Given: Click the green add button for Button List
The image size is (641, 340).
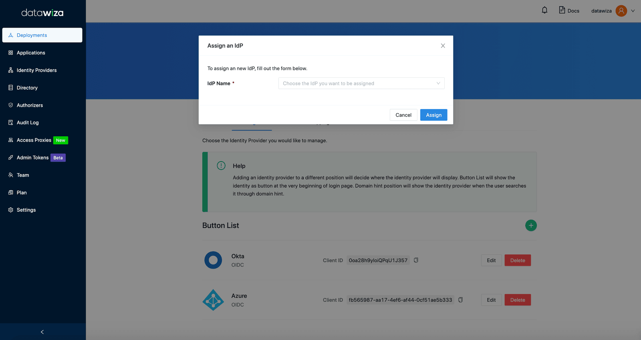Looking at the screenshot, I should coord(531,225).
